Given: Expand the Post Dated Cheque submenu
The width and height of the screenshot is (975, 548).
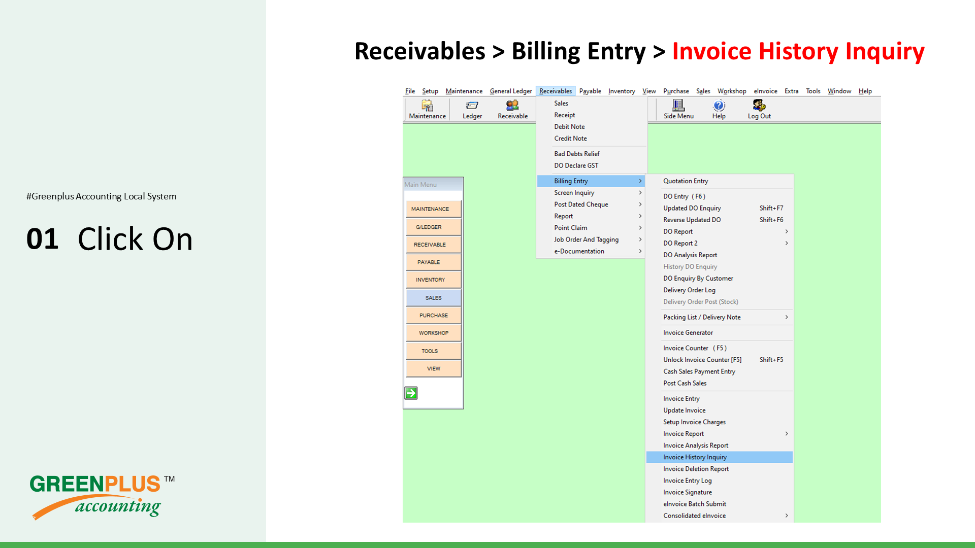Looking at the screenshot, I should [x=591, y=204].
